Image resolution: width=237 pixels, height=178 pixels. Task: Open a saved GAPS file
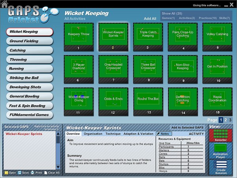point(10,172)
